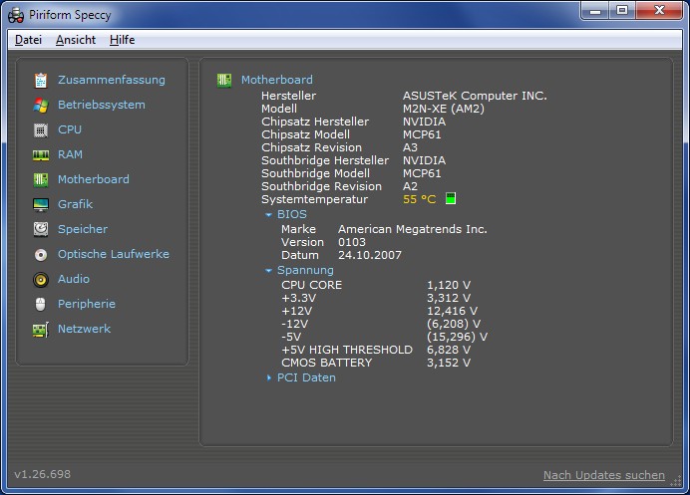Click the RAM module icon in sidebar

[x=41, y=154]
